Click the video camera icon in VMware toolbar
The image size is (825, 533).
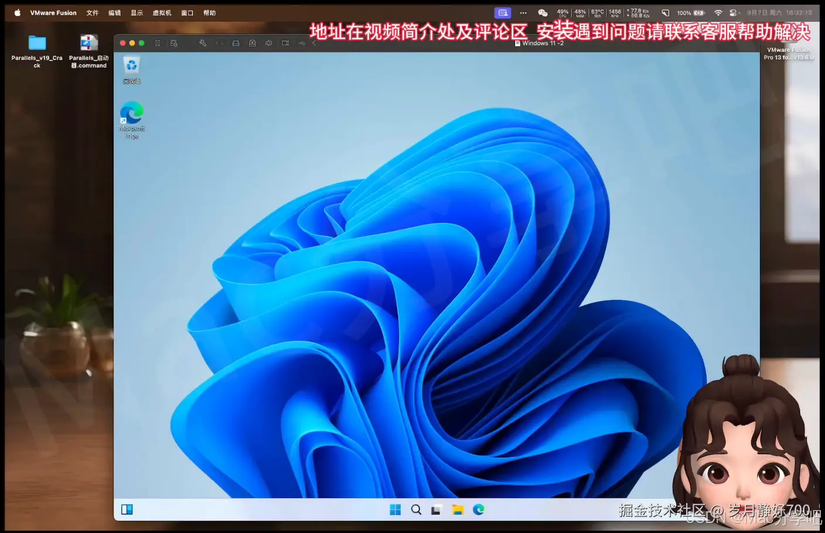coord(285,43)
